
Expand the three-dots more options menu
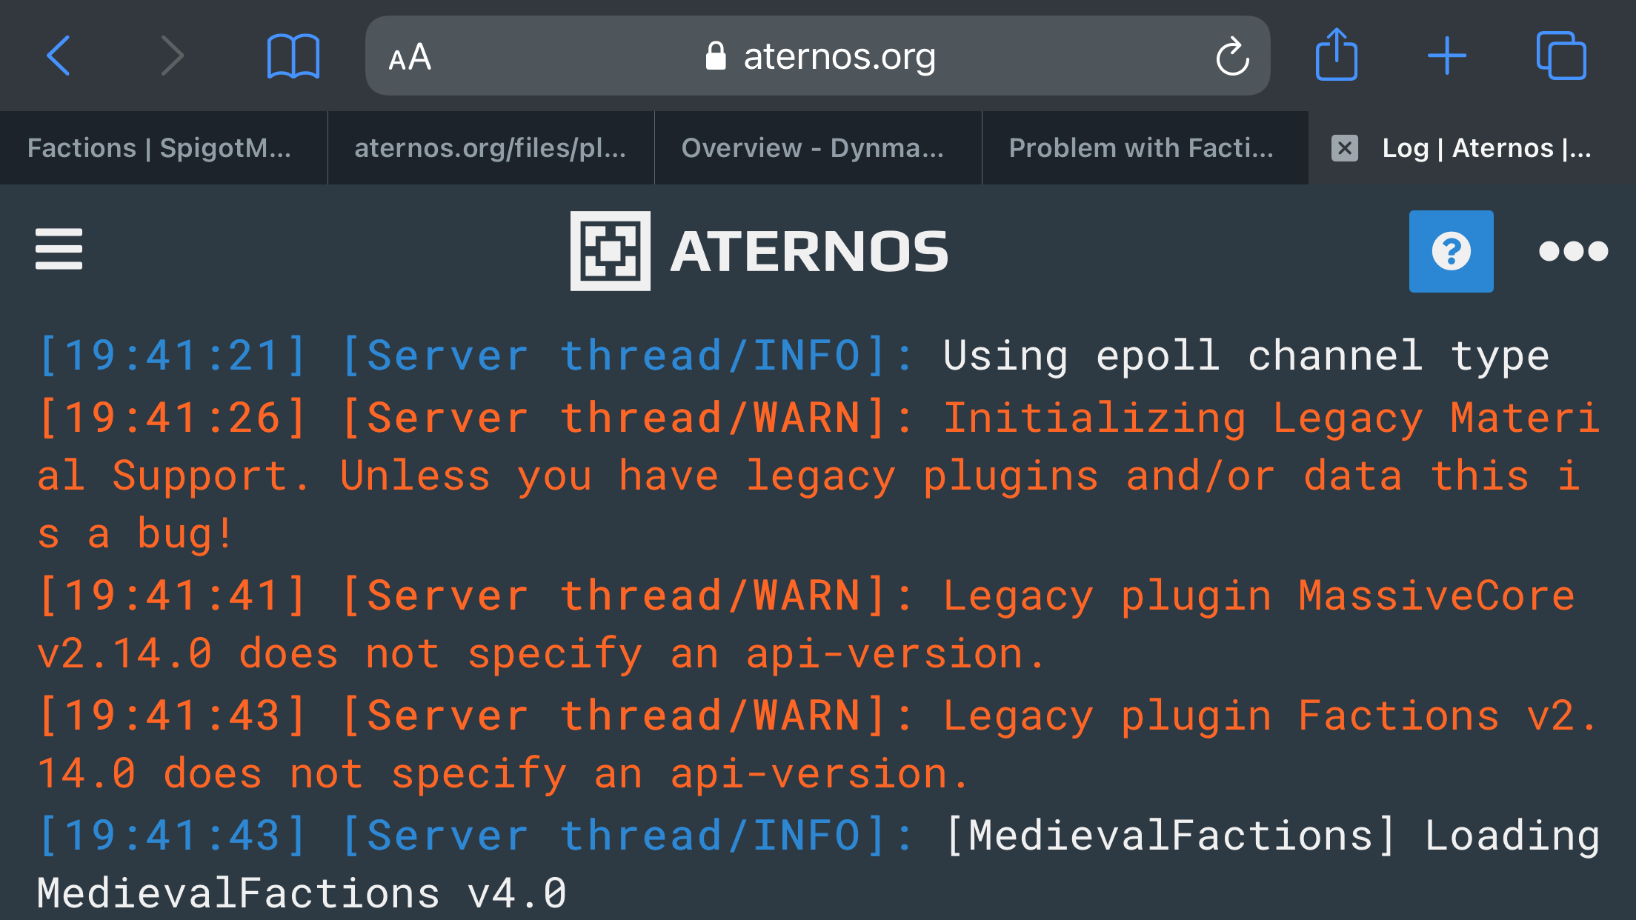1573,251
